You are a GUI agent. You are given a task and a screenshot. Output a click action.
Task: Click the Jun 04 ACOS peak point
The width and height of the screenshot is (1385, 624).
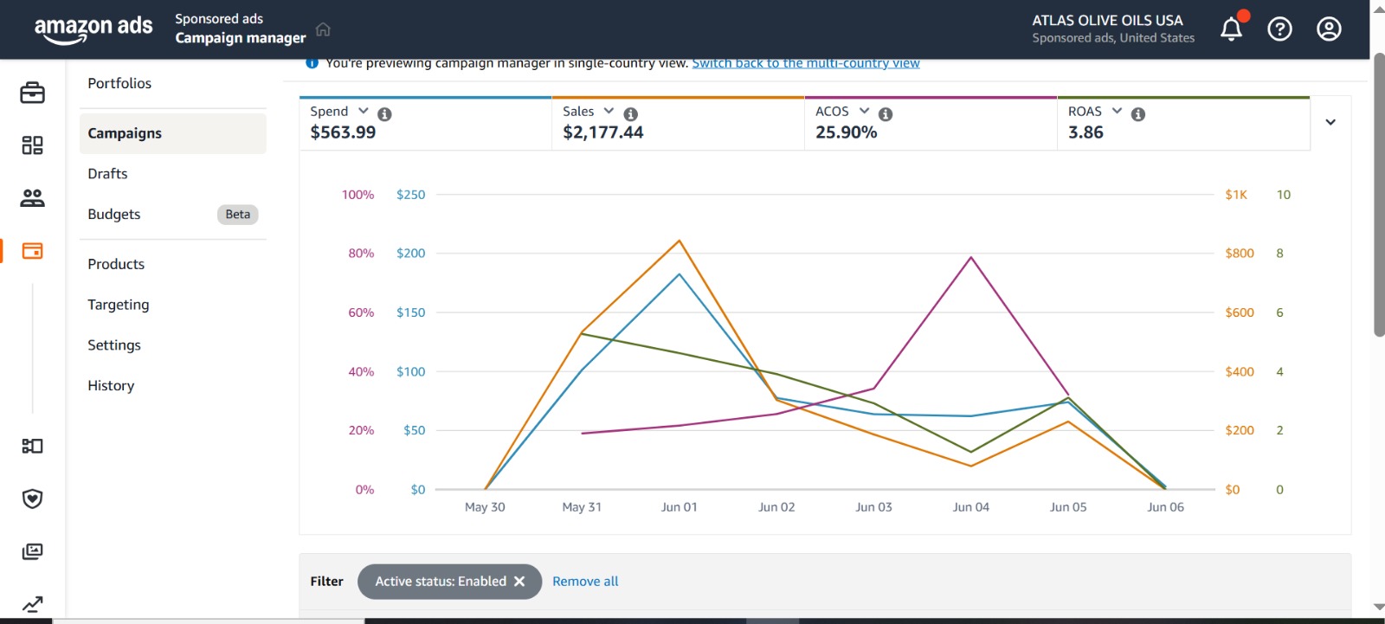[971, 257]
